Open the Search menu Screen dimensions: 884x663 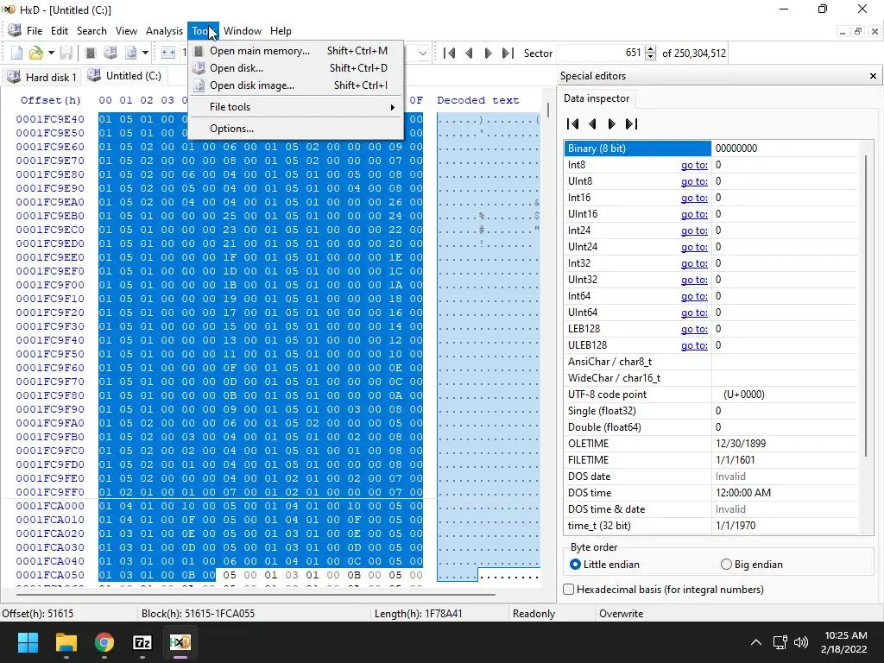click(x=92, y=31)
